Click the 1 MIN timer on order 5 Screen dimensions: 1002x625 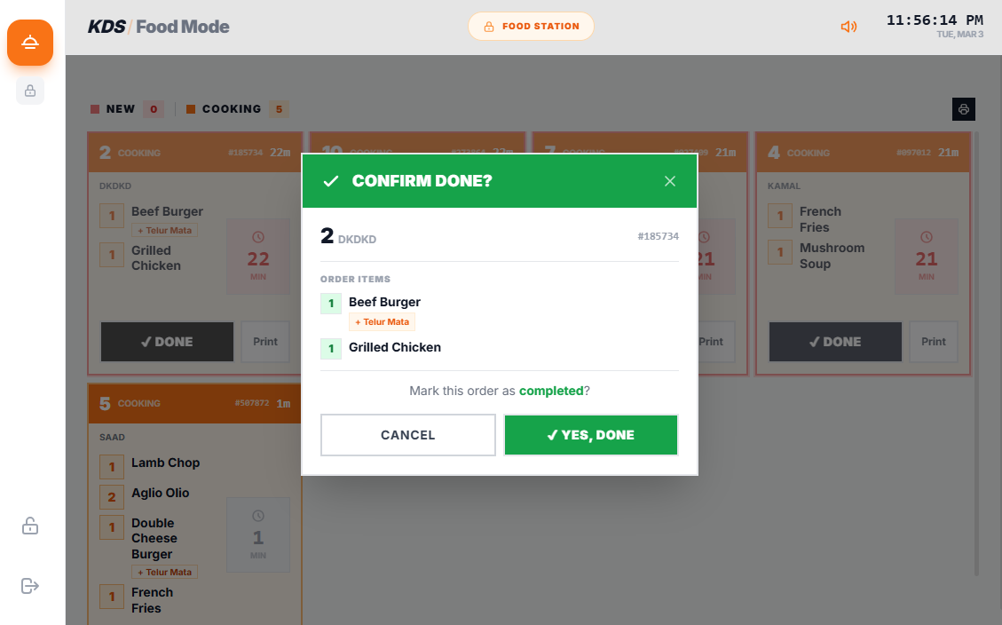(258, 535)
